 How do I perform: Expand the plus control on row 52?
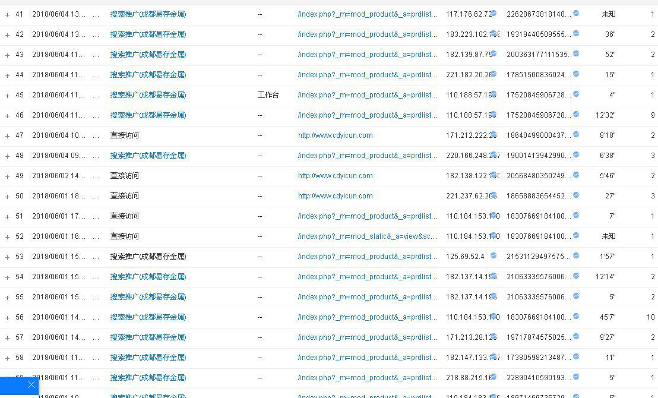[x=7, y=235]
